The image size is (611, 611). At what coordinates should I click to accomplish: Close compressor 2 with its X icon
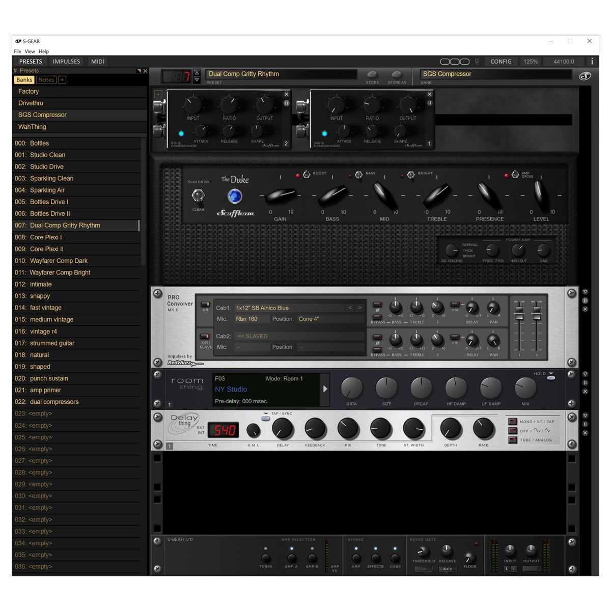(286, 94)
